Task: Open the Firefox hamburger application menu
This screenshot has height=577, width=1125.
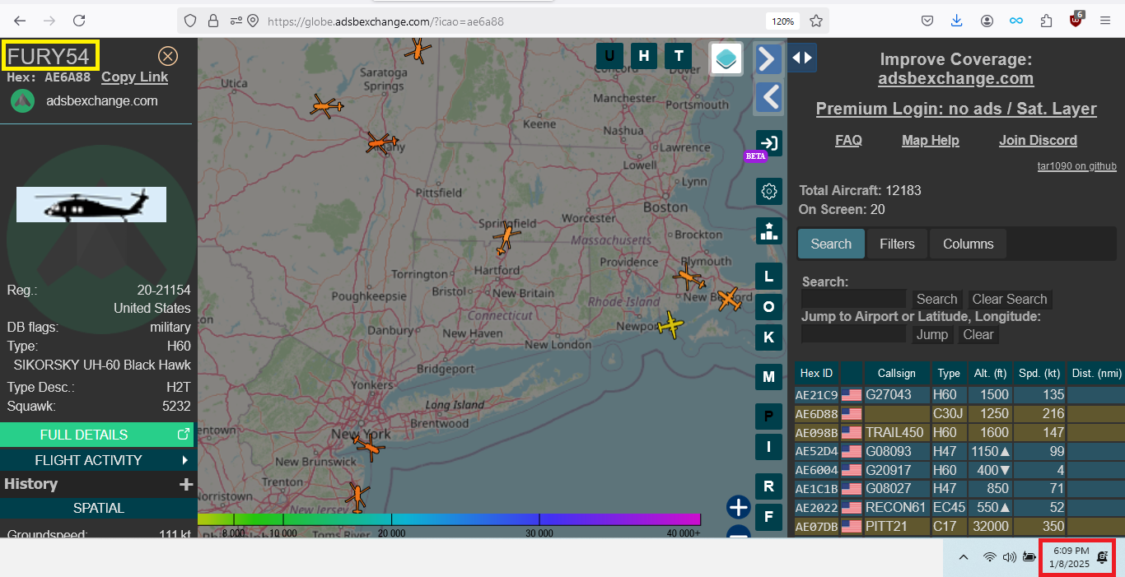Action: 1105,21
